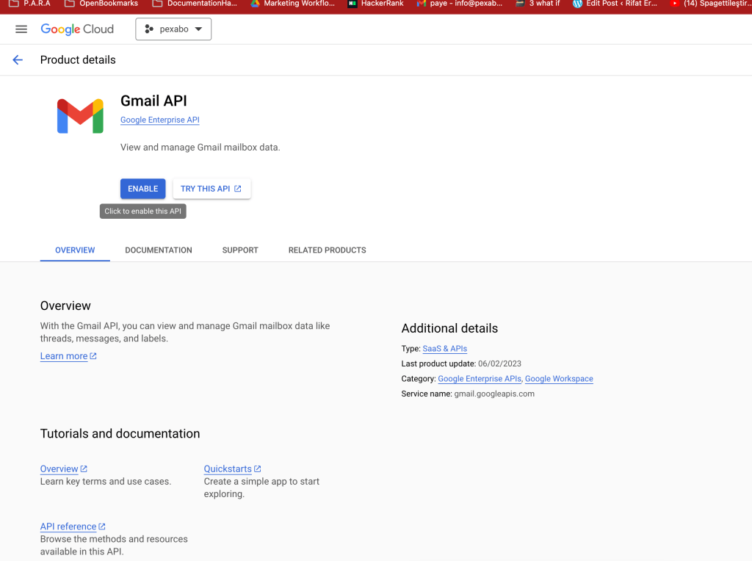Click external-link icon next to Learn more
The height and width of the screenshot is (561, 752).
93,356
